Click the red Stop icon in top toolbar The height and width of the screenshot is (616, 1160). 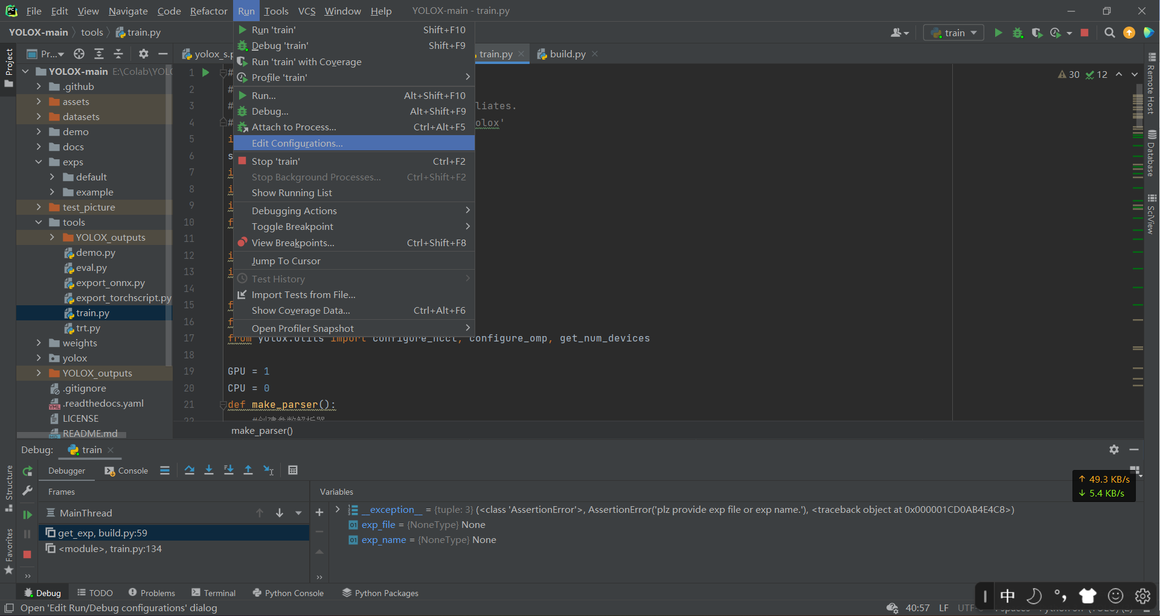[x=1085, y=33]
